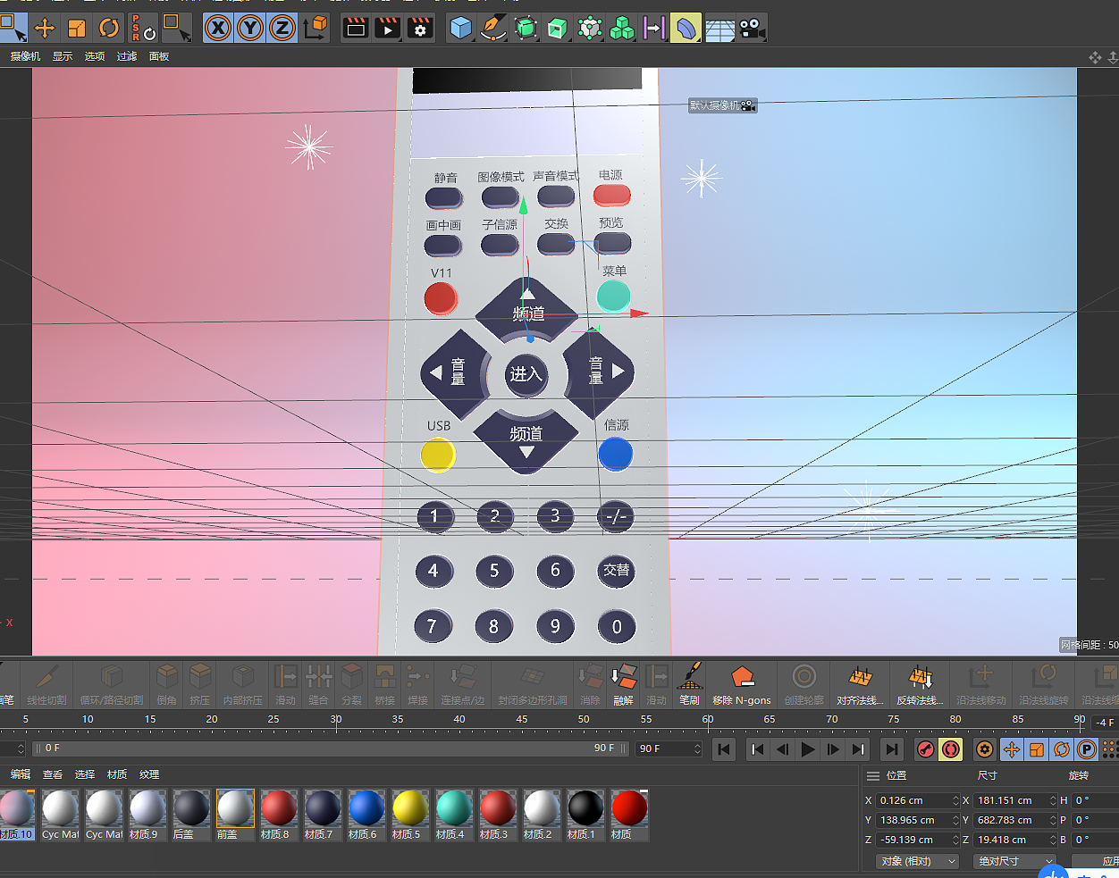Select the 笔刷 brush tool in the modeling toolbar

(689, 683)
